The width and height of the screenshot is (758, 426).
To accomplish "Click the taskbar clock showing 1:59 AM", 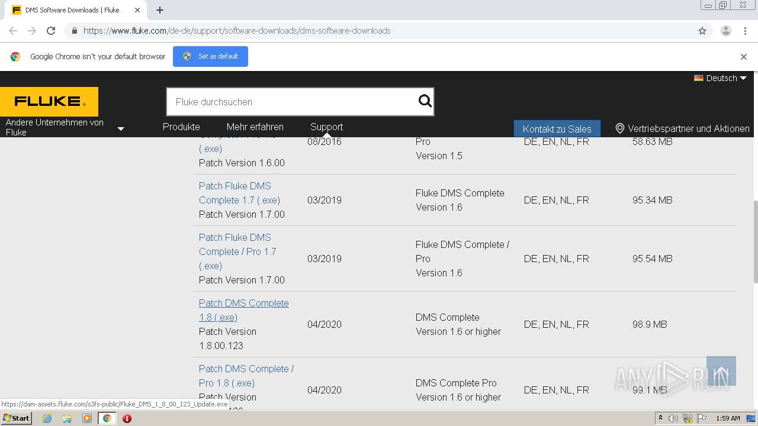I will tap(728, 418).
